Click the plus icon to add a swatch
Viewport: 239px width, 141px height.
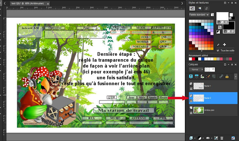click(x=224, y=44)
